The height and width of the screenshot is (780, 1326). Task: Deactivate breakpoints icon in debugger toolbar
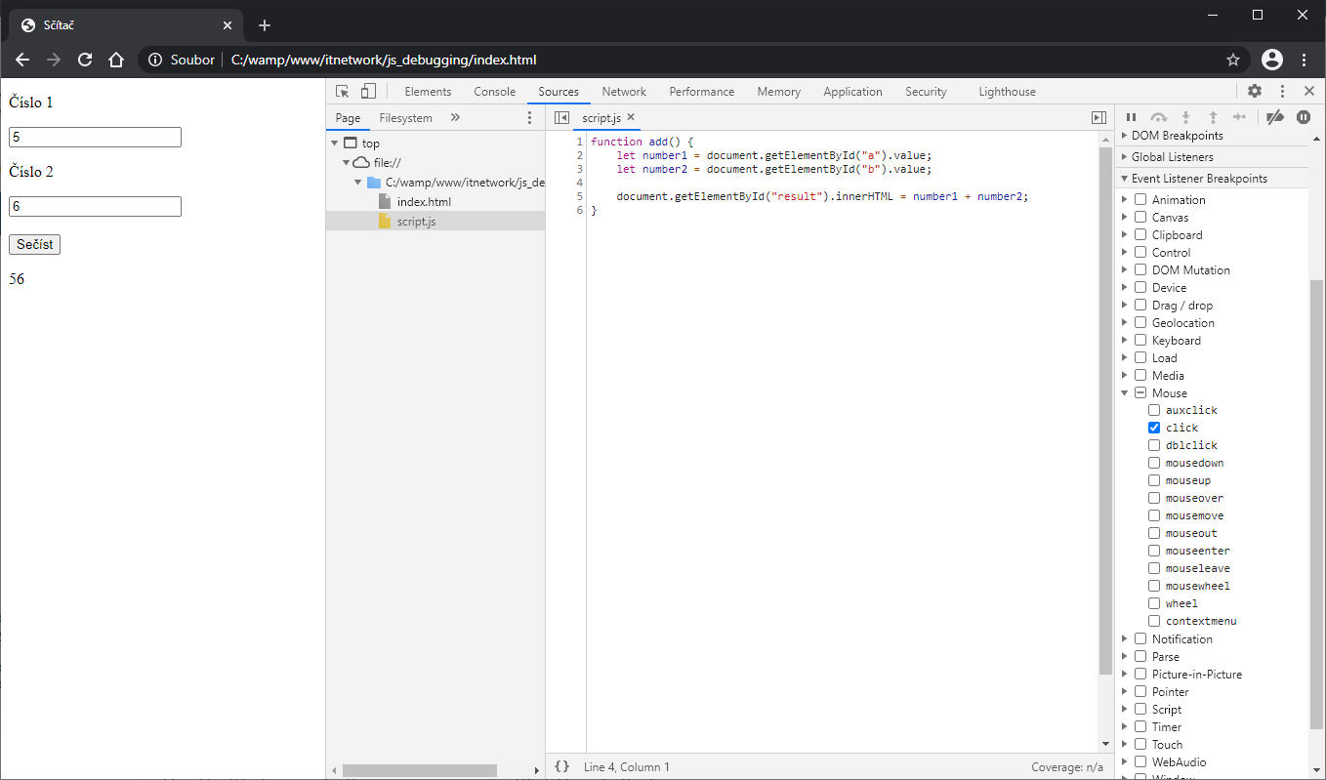(x=1274, y=117)
